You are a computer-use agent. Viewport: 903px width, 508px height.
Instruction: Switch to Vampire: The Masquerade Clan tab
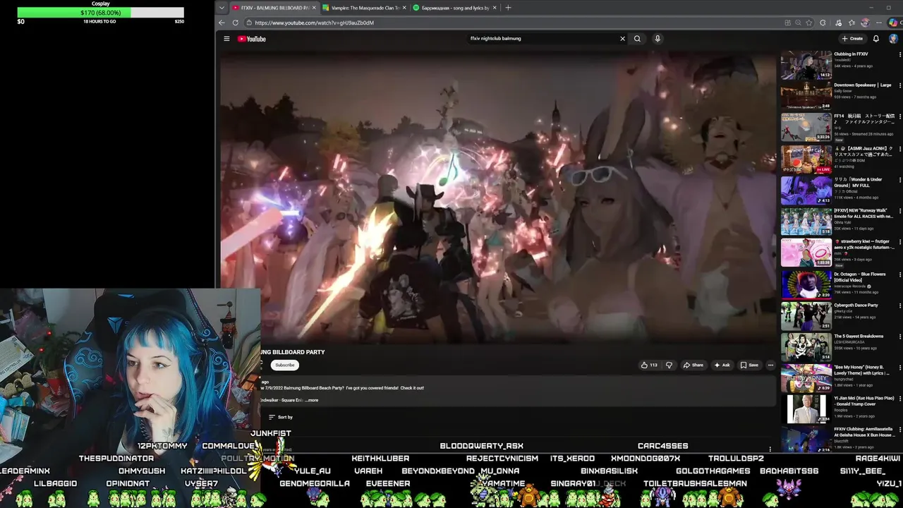[364, 8]
